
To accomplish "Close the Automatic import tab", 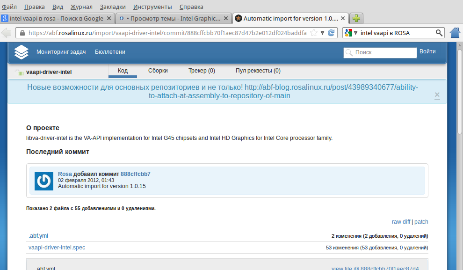I will (343, 18).
